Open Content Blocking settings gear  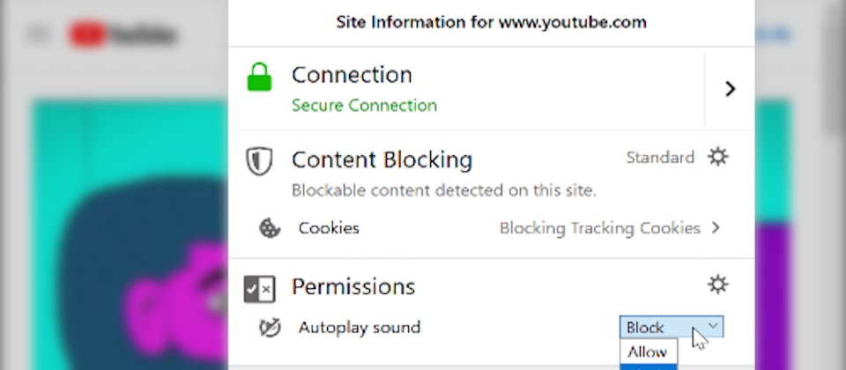(x=719, y=158)
